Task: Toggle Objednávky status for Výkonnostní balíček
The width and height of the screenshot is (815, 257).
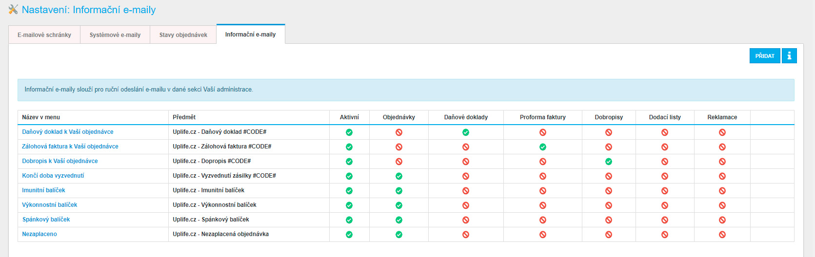Action: pyautogui.click(x=399, y=205)
